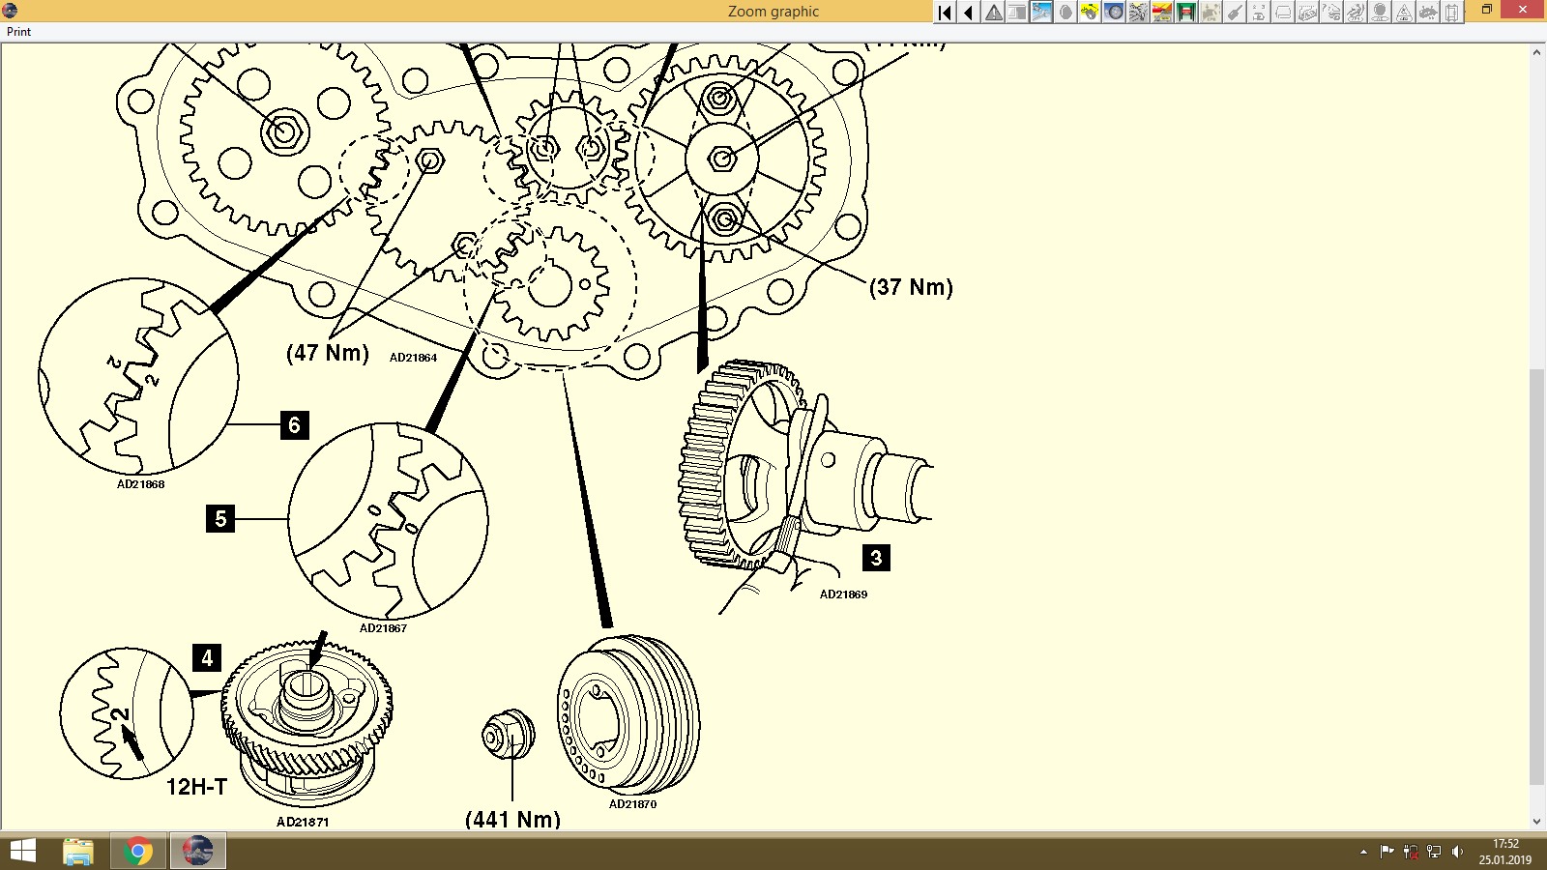Image resolution: width=1547 pixels, height=870 pixels.
Task: Click the previous graphic arrow on the toolbar
Action: (968, 14)
